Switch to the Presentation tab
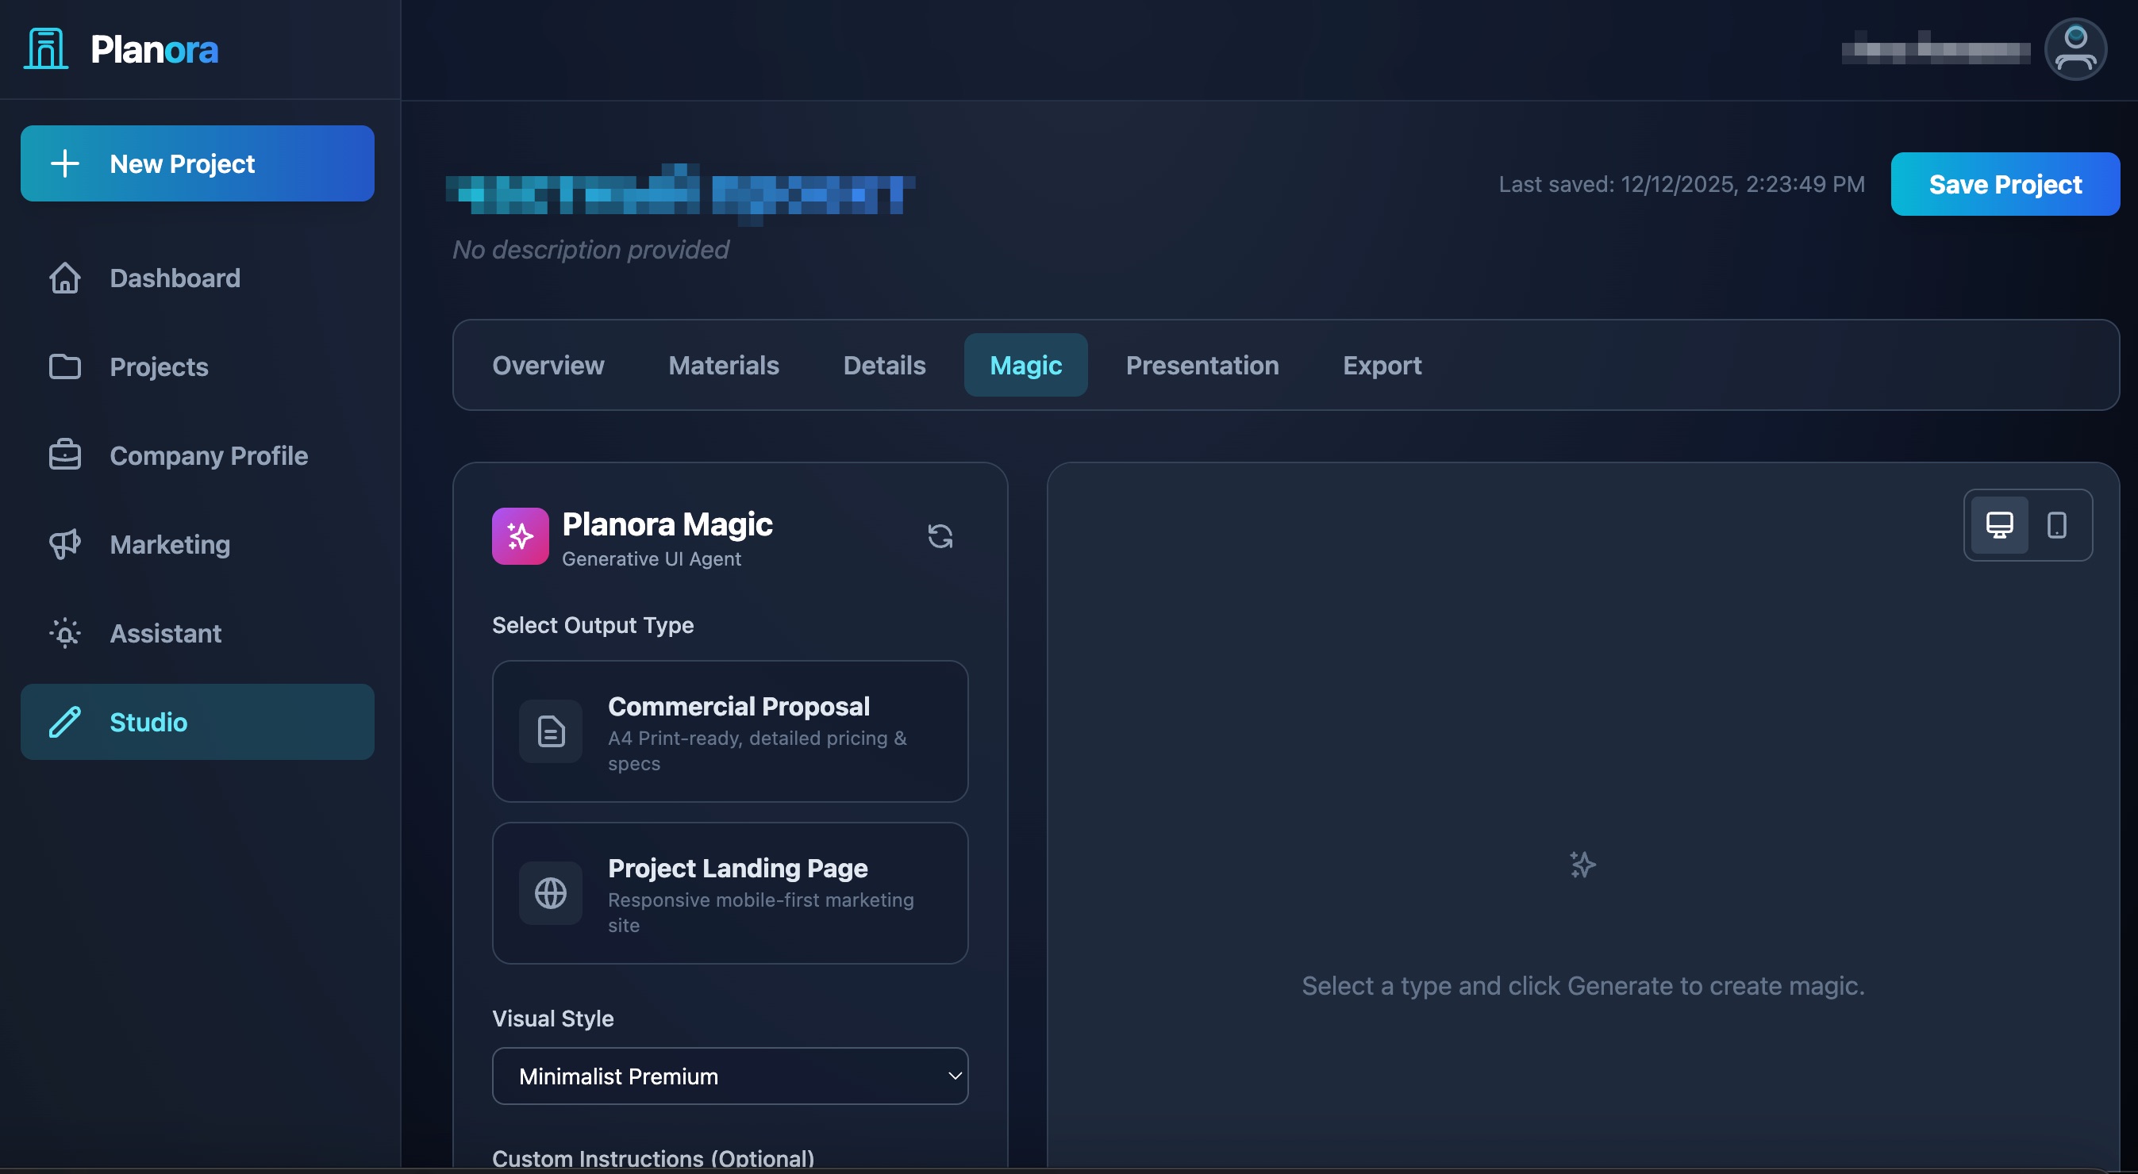This screenshot has width=2138, height=1174. point(1202,365)
